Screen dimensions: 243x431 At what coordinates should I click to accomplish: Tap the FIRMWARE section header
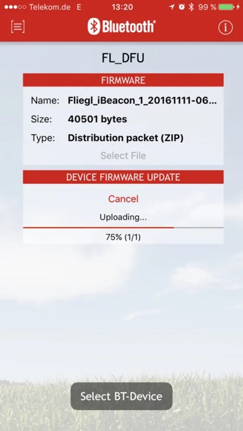coord(123,80)
